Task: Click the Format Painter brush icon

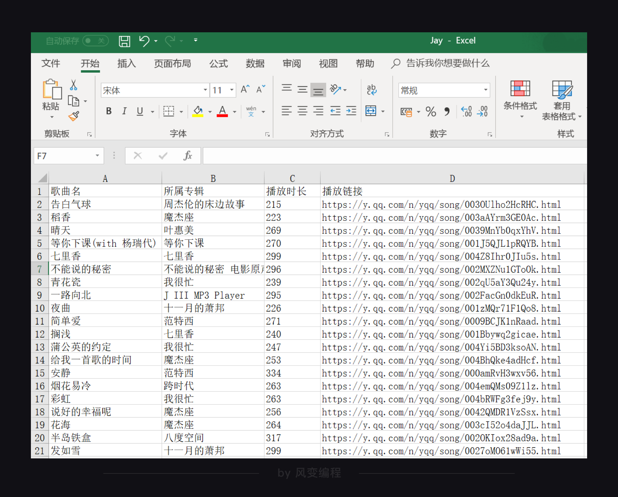Action: coord(74,116)
